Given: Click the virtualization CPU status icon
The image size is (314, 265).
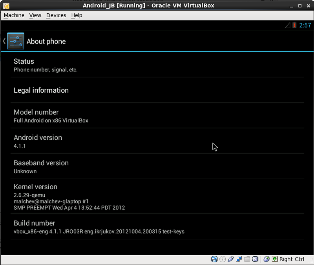Looking at the screenshot, I should click(256, 259).
